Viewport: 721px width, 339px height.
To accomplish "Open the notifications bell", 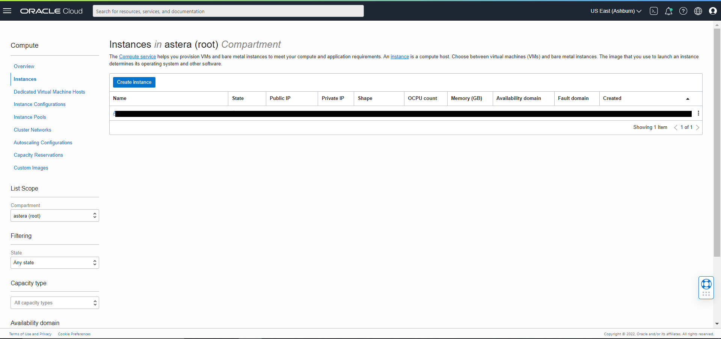I will [x=668, y=11].
